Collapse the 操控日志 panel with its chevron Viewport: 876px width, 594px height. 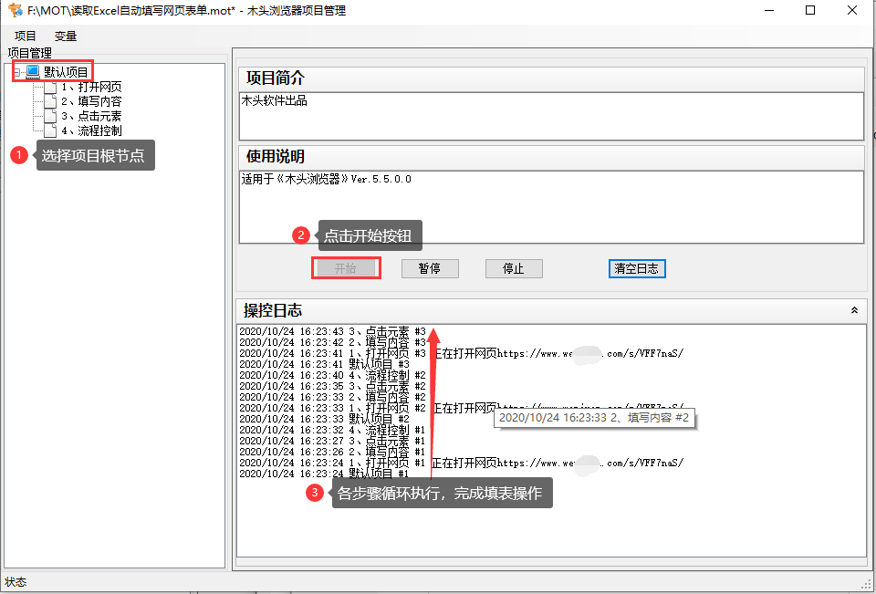click(854, 309)
